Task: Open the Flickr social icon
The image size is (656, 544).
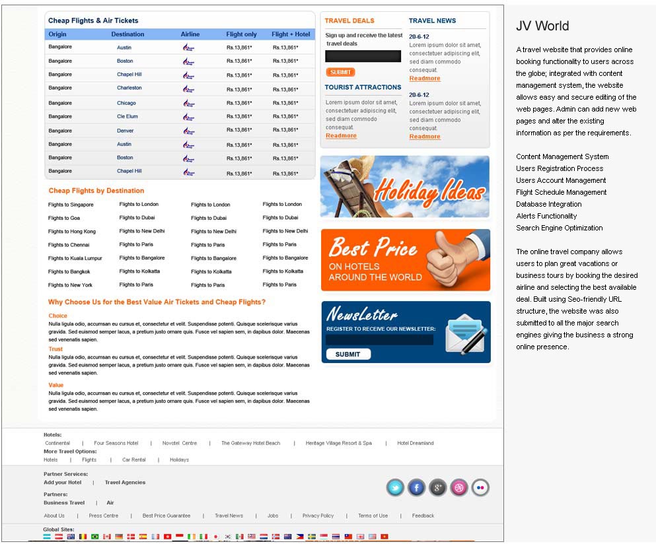Action: pyautogui.click(x=480, y=487)
